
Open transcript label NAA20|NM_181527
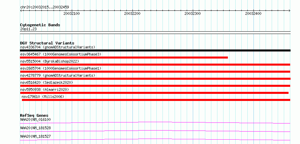tap(35, 136)
